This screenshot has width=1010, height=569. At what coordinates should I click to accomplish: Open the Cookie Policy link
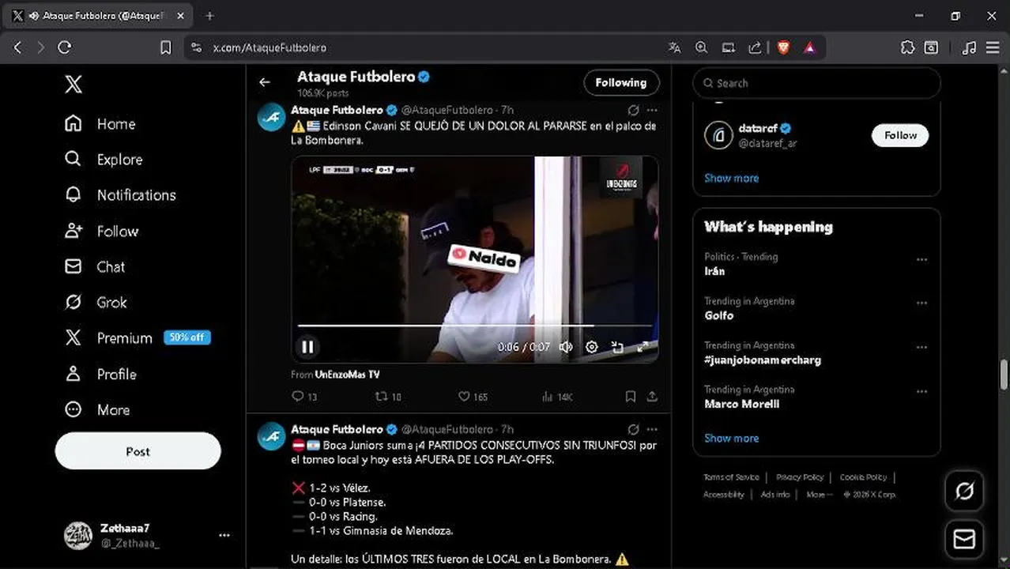(x=863, y=477)
